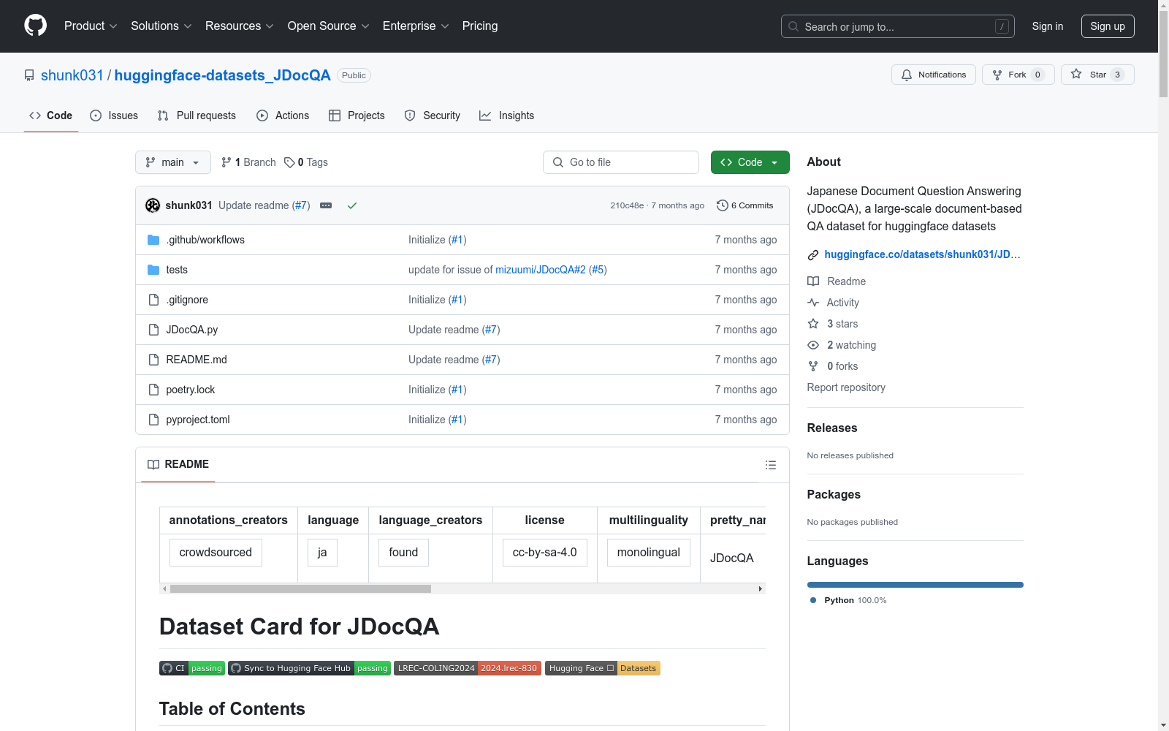The width and height of the screenshot is (1169, 731).
Task: Open the main branch selector dropdown
Action: 173,162
